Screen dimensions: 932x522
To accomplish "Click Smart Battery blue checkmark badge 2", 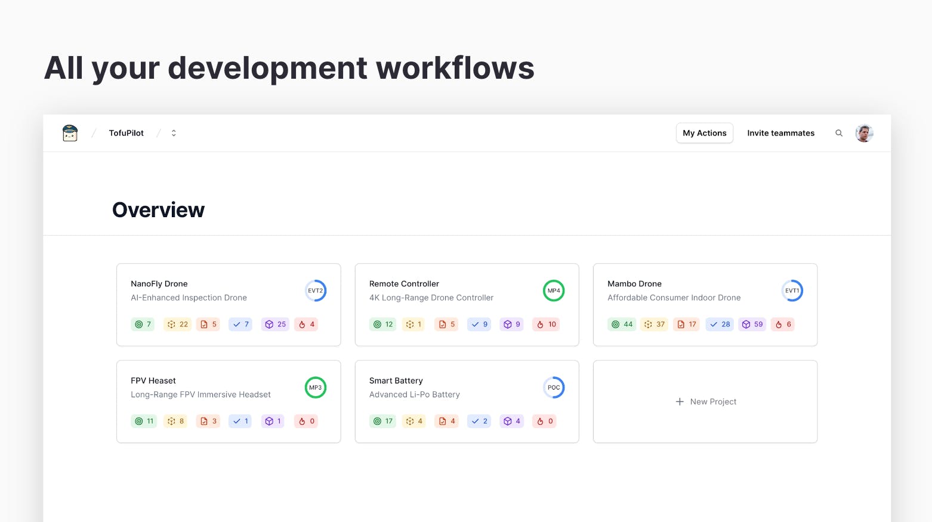I will tap(479, 421).
